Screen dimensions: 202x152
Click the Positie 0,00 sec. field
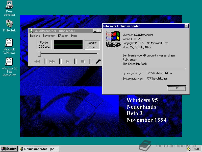(44, 45)
